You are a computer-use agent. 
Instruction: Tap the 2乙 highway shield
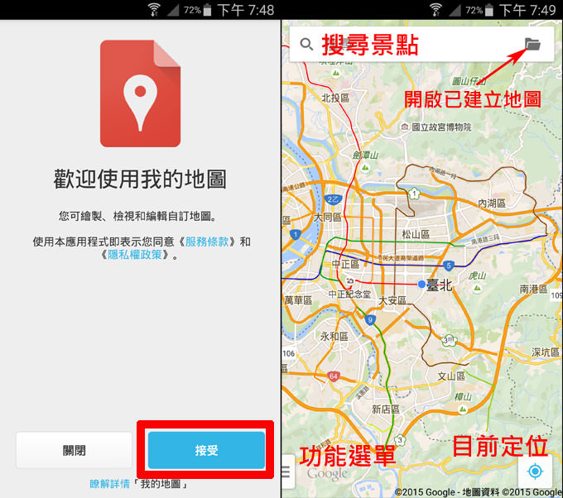point(333,199)
